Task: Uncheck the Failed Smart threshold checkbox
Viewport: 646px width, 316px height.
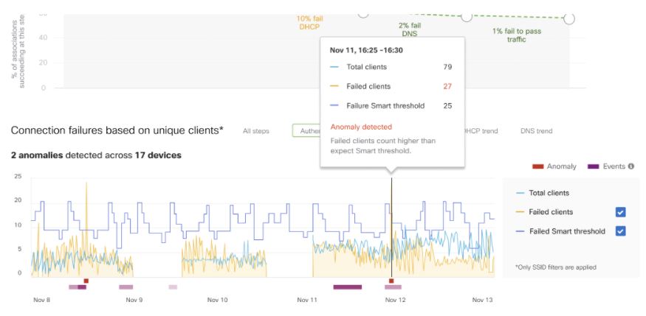Action: (621, 231)
